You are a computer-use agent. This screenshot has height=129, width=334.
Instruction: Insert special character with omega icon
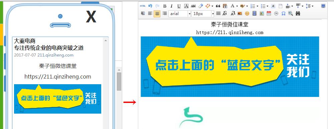tap(283, 14)
